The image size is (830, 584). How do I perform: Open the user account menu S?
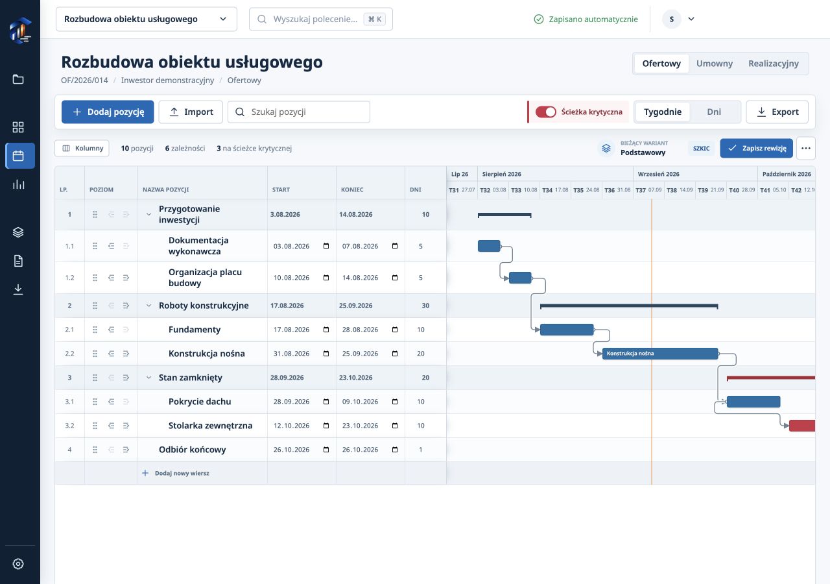tap(678, 19)
